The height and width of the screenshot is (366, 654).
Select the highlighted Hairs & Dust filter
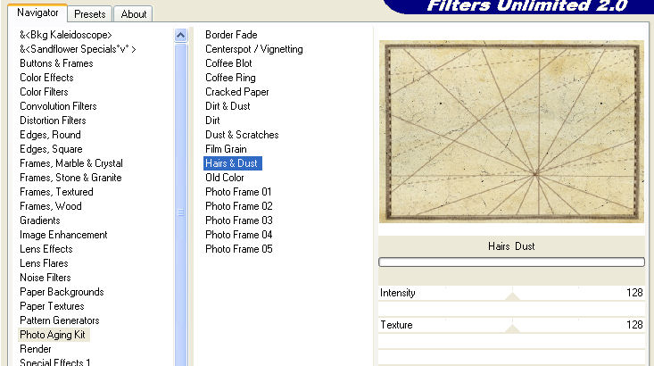click(x=232, y=163)
